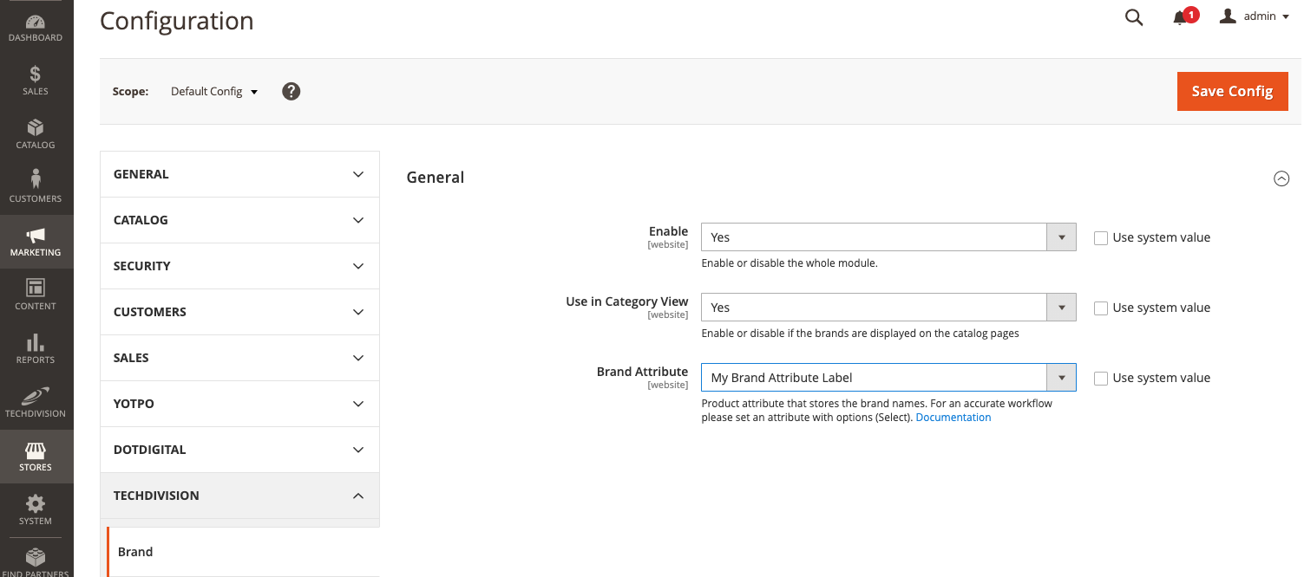The image size is (1304, 577).
Task: Check Use system value for Enable
Action: [1101, 238]
